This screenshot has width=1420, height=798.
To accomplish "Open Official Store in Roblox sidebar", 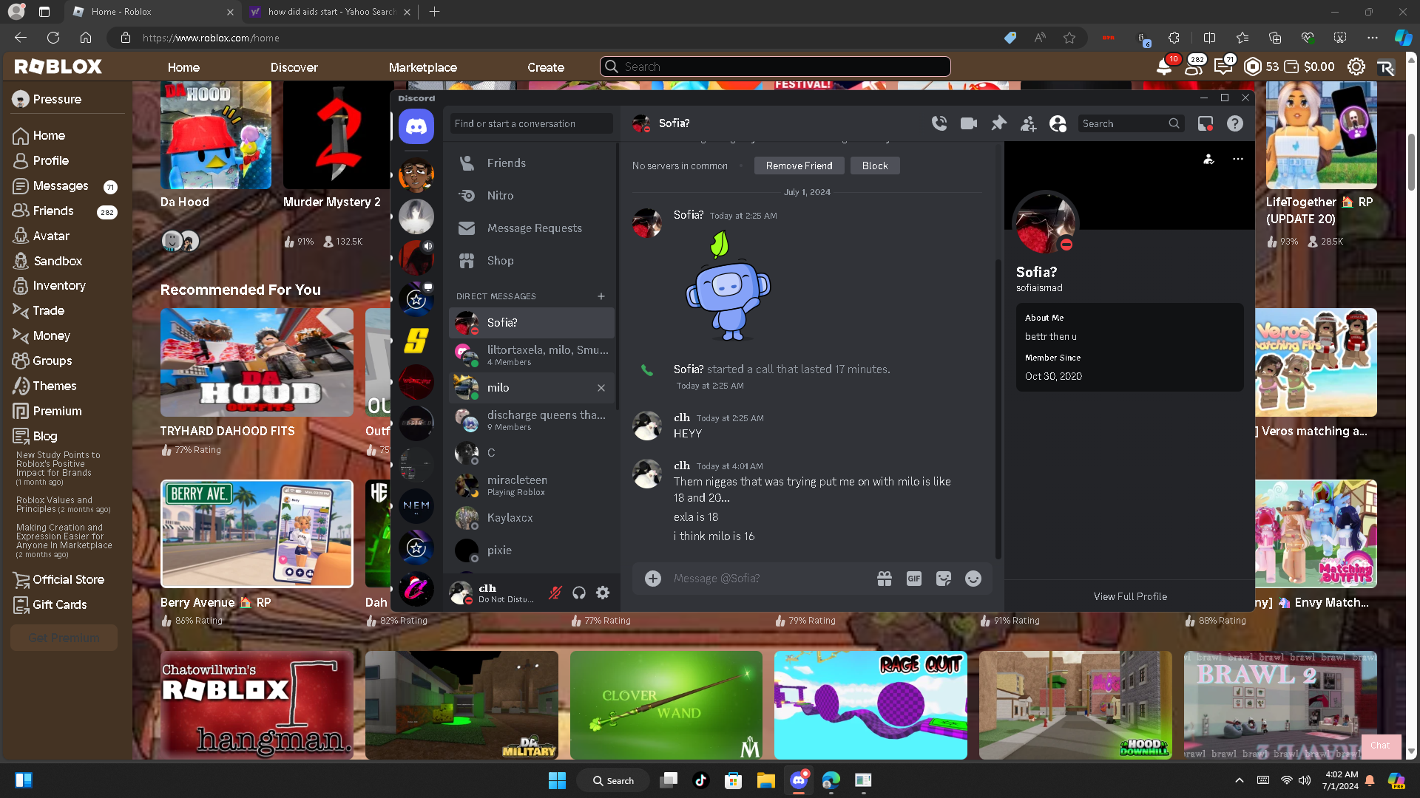I will click(59, 580).
